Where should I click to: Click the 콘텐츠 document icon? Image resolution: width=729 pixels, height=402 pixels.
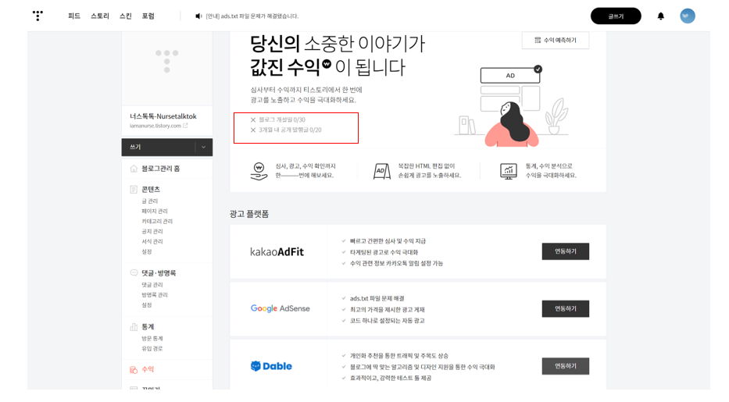pos(134,190)
